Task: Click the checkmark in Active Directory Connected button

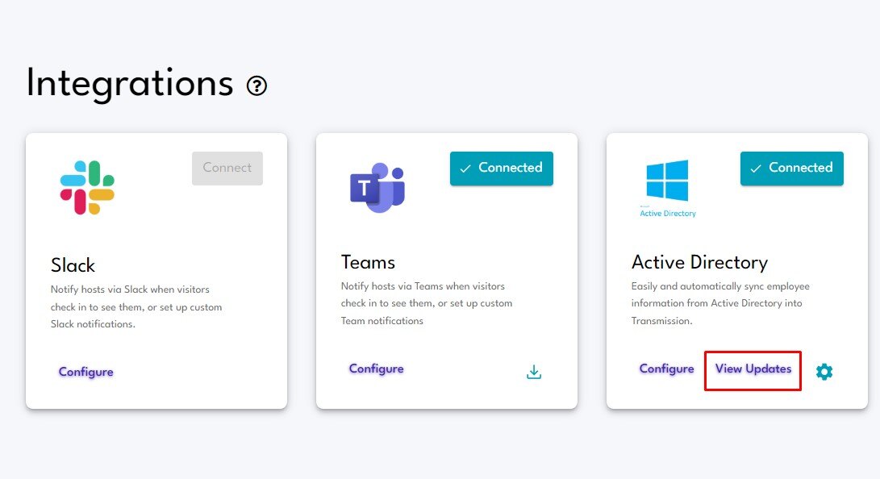Action: pos(756,169)
